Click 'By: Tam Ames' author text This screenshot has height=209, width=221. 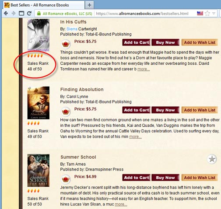73,164
